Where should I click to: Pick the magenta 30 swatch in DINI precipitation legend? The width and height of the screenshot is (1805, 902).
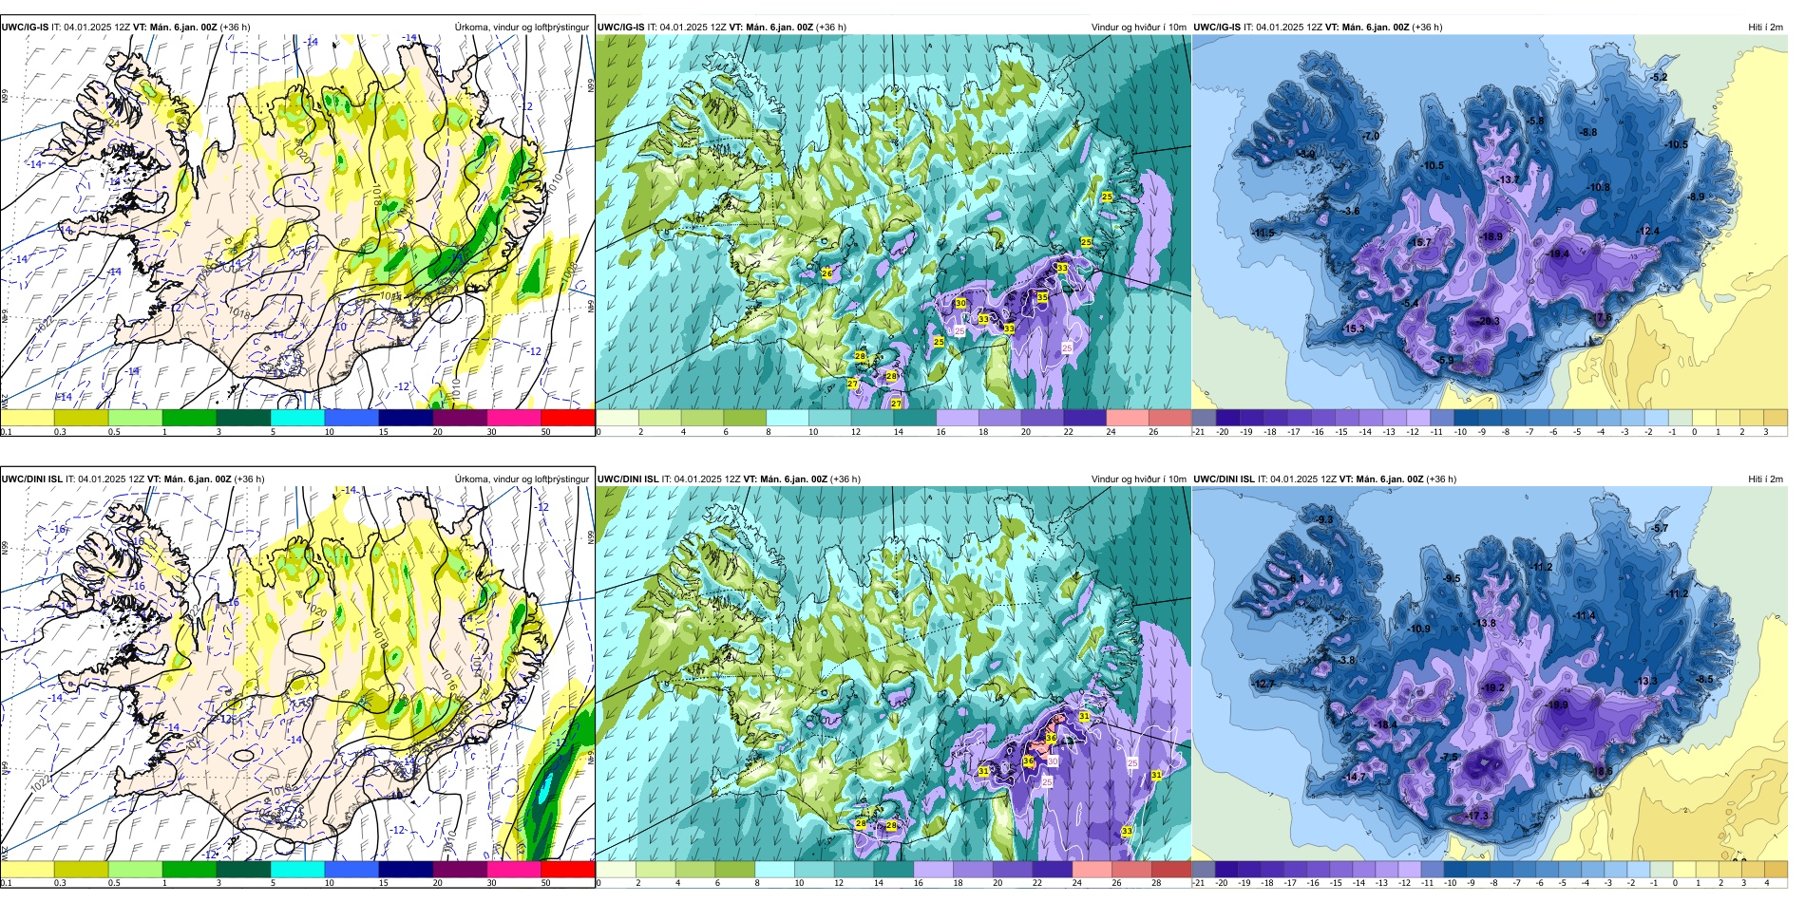coord(514,870)
